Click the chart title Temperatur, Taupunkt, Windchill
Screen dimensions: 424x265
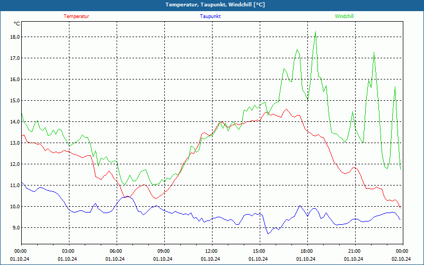(215, 5)
